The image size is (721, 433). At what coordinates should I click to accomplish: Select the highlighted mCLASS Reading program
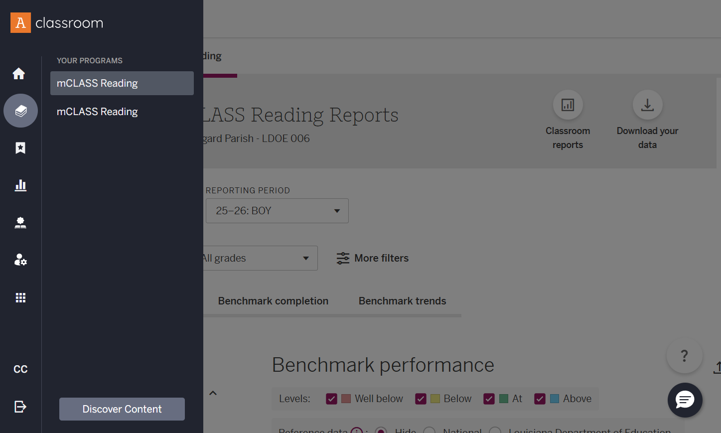122,83
